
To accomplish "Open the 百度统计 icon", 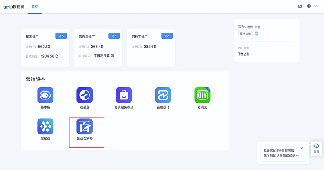I will coord(163,95).
